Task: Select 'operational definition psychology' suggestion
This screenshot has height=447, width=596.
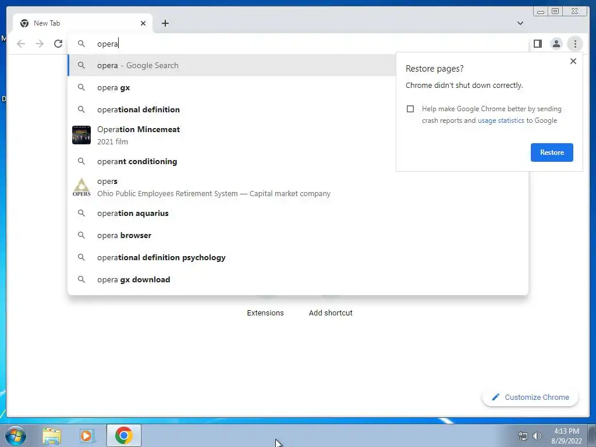Action: tap(298, 257)
